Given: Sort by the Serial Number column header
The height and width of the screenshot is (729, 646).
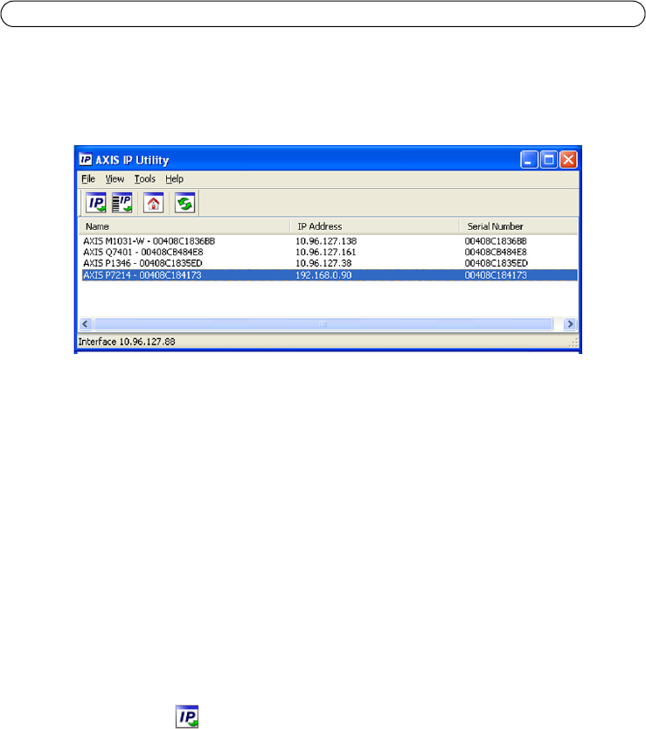Looking at the screenshot, I should (518, 226).
